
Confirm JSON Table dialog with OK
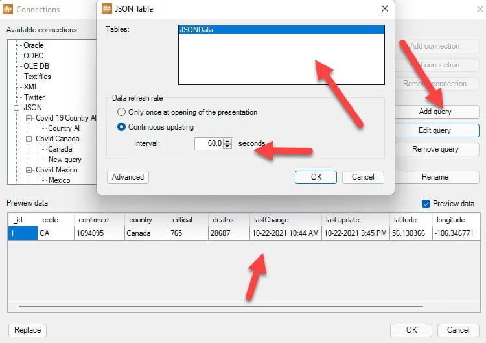click(x=316, y=177)
